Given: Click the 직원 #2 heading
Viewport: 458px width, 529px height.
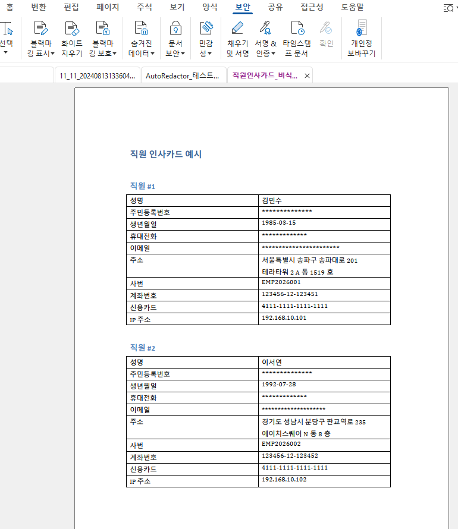Looking at the screenshot, I should pyautogui.click(x=142, y=348).
